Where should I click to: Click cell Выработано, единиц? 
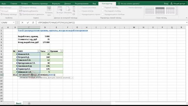coord(29,36)
